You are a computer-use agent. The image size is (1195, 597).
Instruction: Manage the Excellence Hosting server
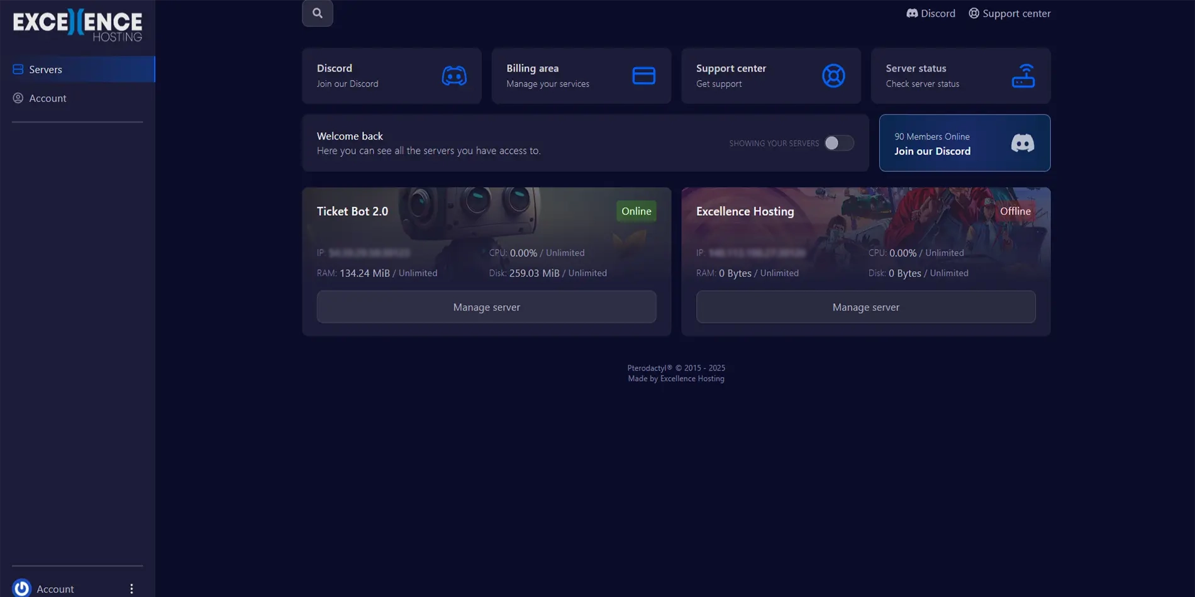[865, 307]
